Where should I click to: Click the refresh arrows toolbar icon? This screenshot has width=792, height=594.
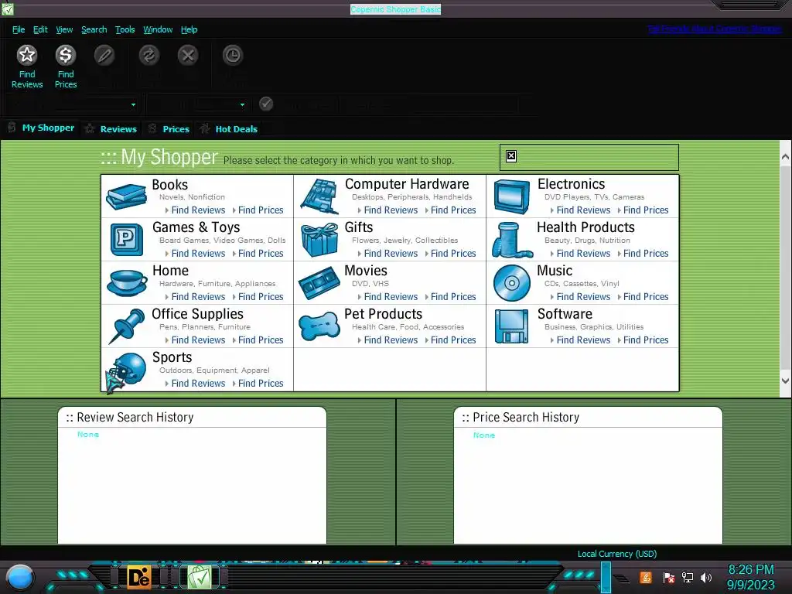pyautogui.click(x=149, y=55)
